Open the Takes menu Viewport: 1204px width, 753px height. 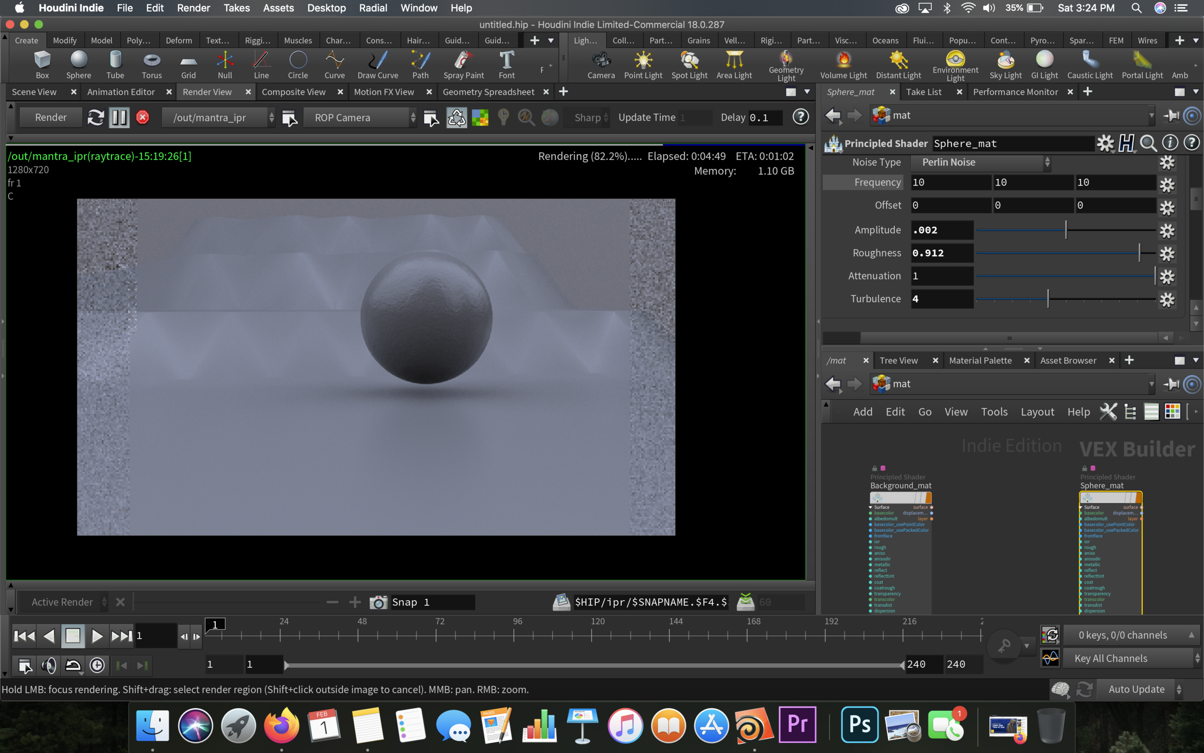click(236, 8)
